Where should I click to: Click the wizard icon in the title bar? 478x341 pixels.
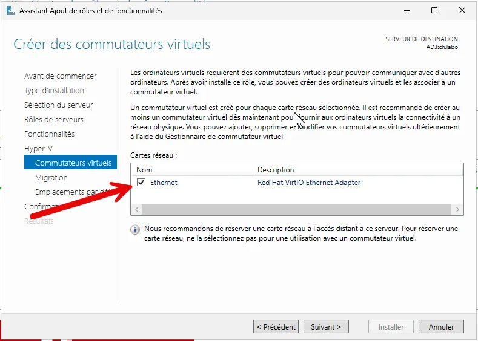pyautogui.click(x=11, y=10)
